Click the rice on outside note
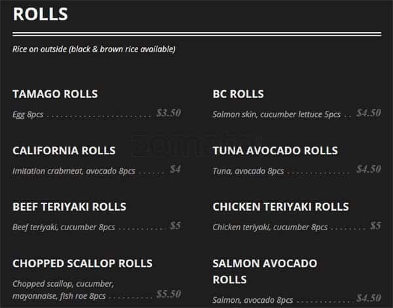 94,49
